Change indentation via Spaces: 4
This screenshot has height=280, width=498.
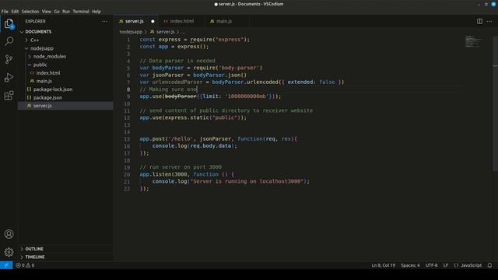410,265
